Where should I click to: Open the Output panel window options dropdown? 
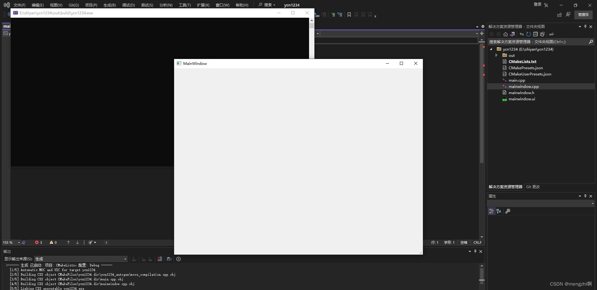470,251
